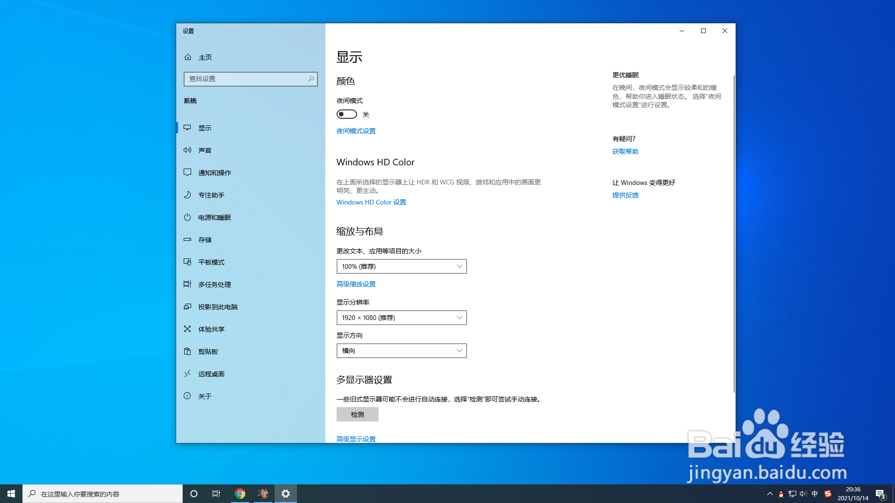Open the 夜间模式设置 link
Screen dimensions: 895x503
[356, 131]
